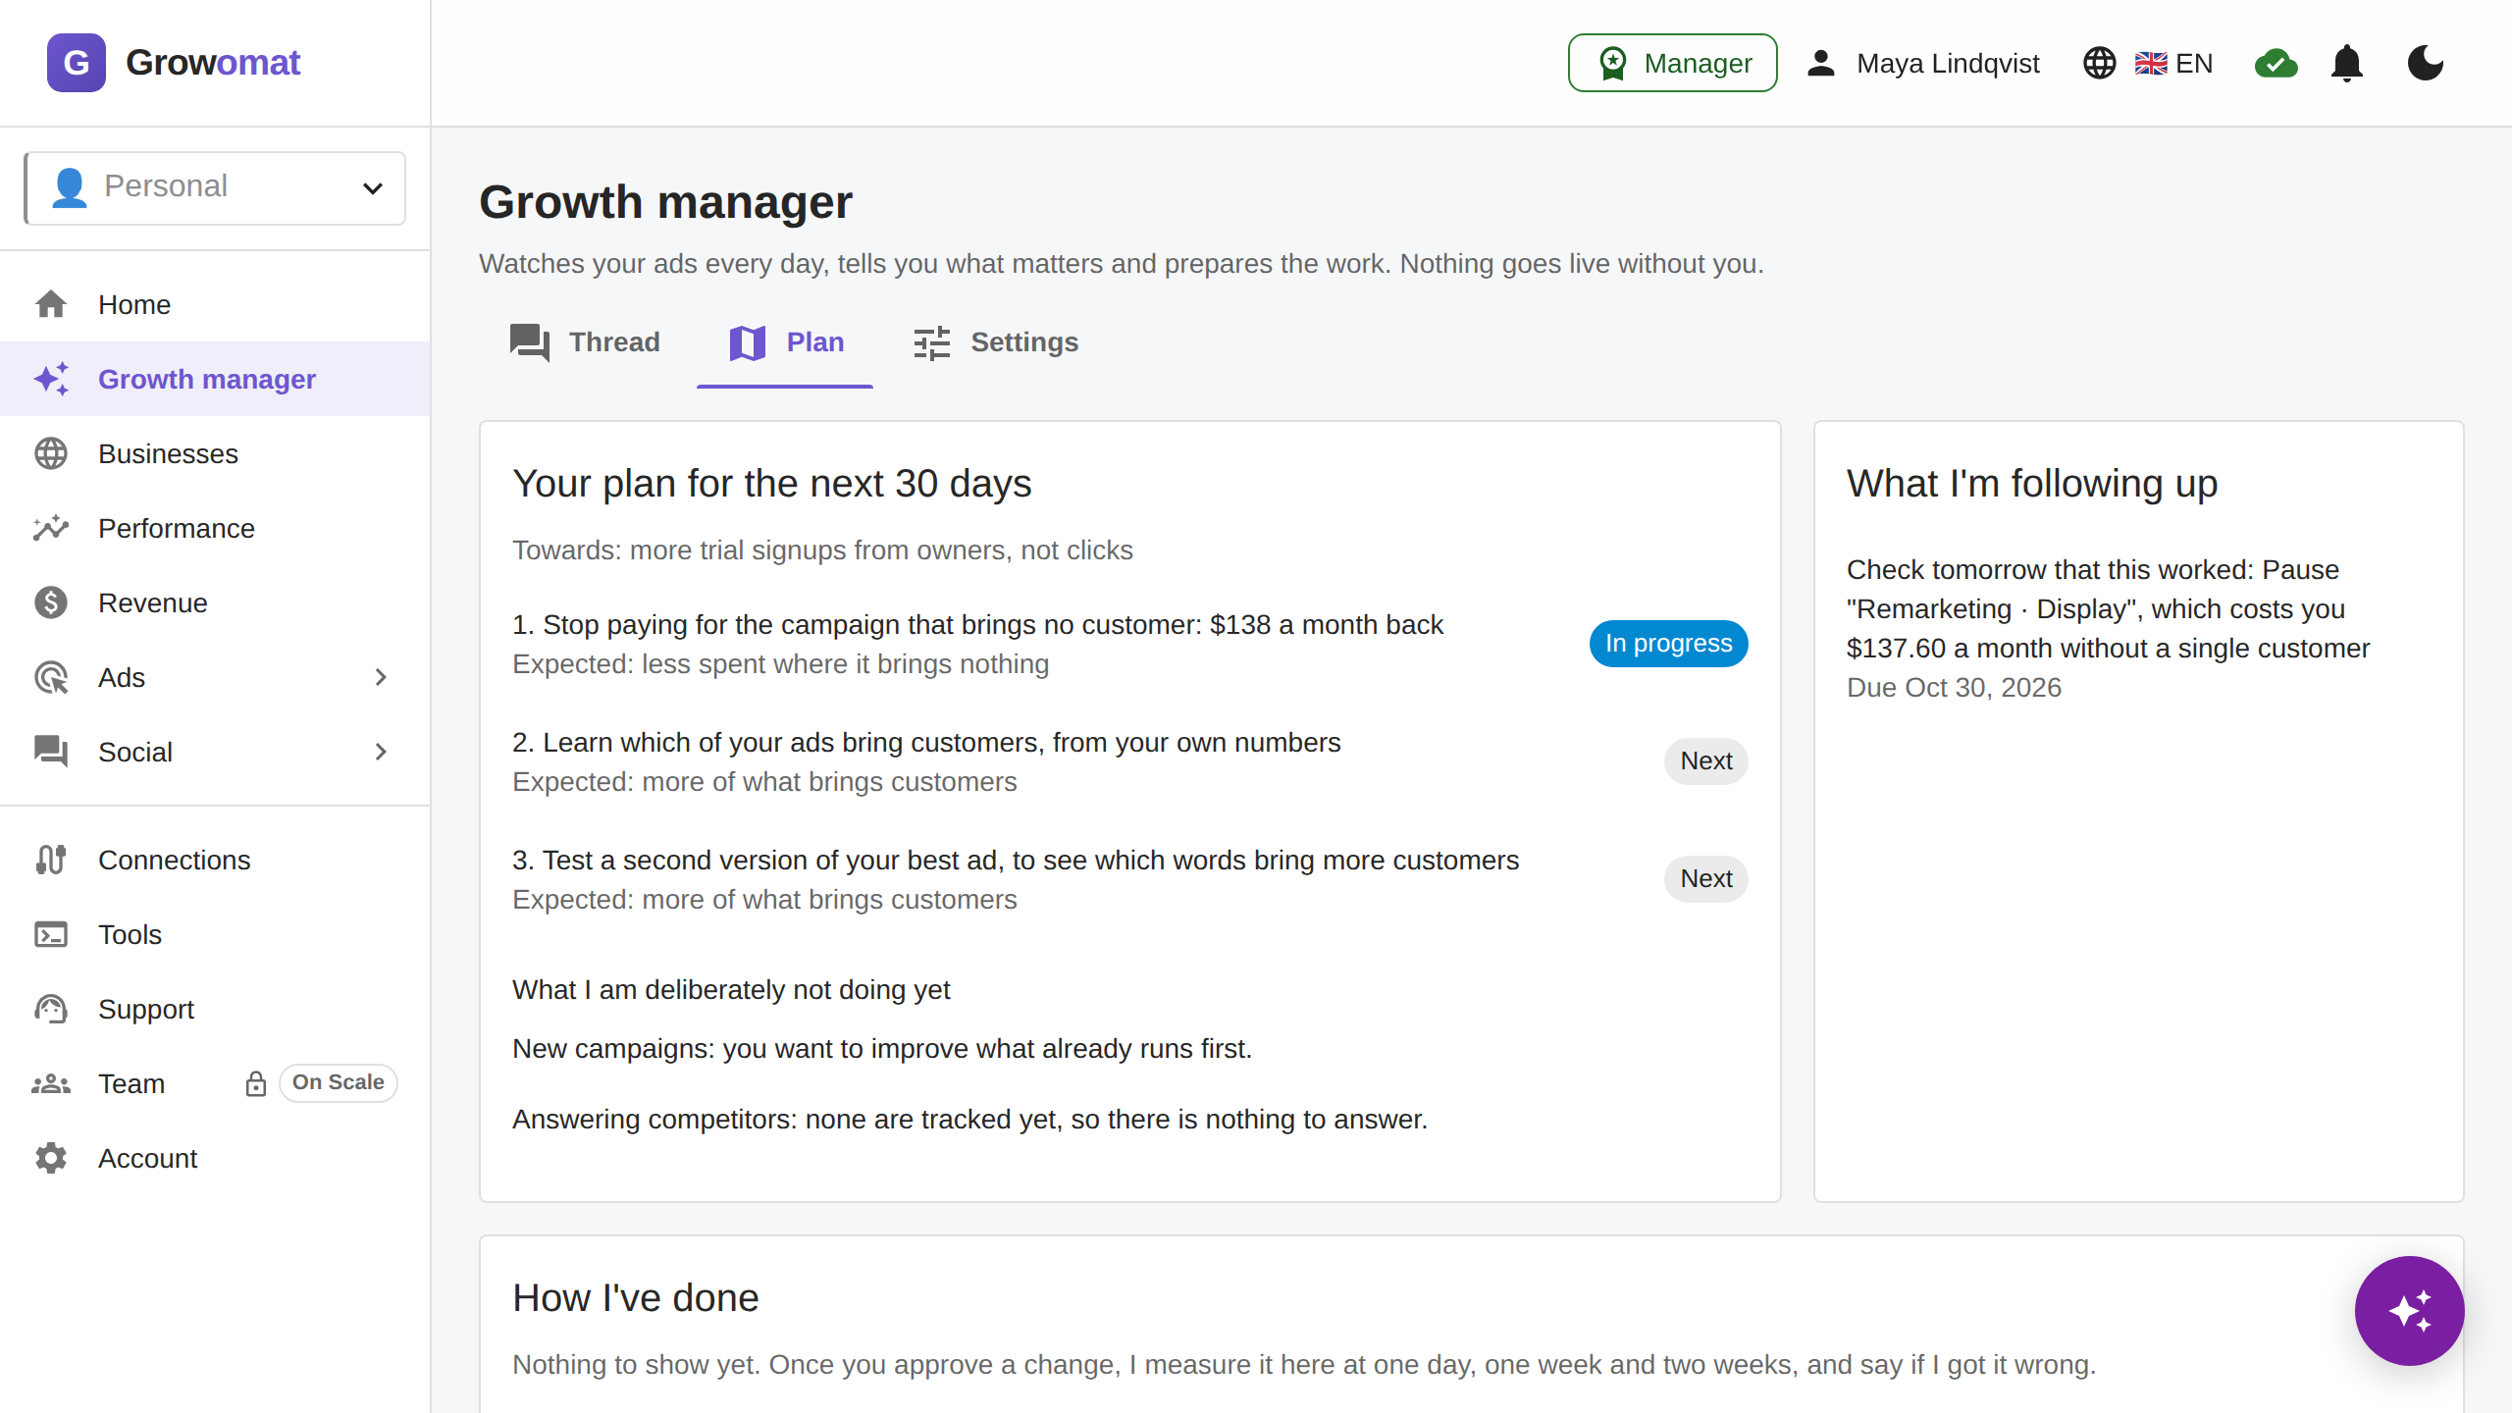
Task: Click Next badge for step 3
Action: coord(1705,879)
